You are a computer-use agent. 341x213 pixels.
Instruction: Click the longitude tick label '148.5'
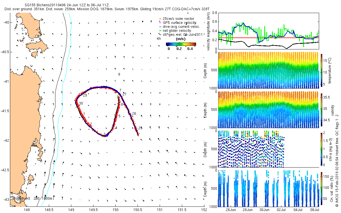click(49, 210)
